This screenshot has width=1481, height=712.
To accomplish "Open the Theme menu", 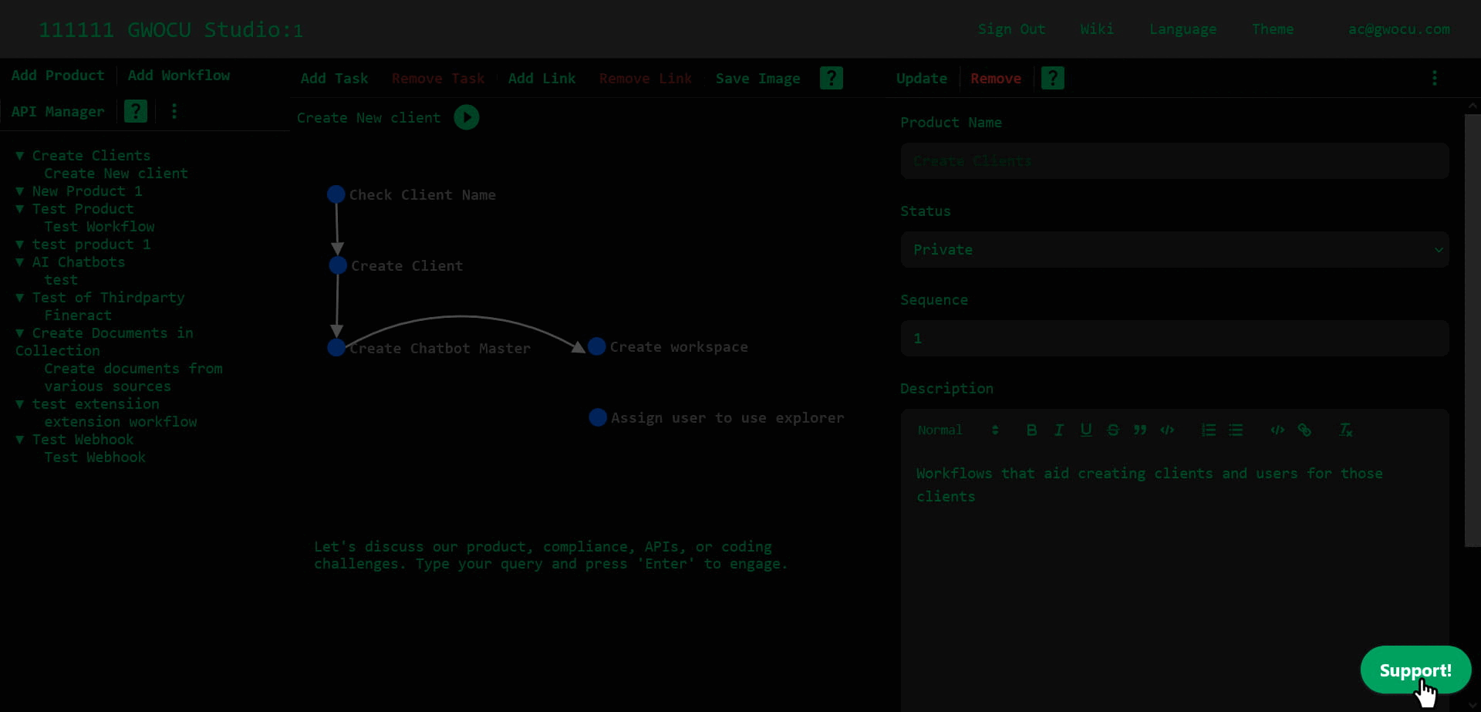I will (x=1273, y=29).
